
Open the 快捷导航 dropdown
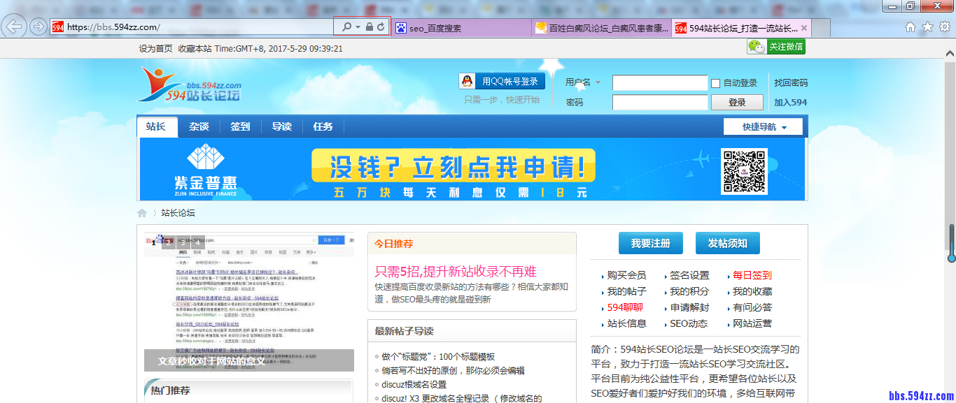tap(762, 126)
